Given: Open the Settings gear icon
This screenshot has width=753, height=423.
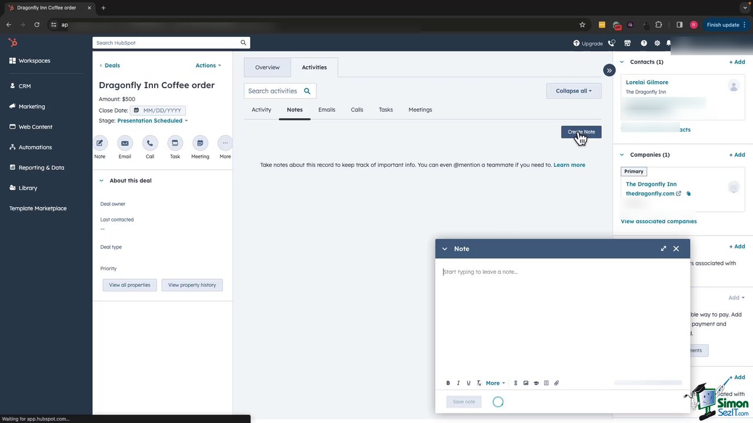Looking at the screenshot, I should click(657, 43).
